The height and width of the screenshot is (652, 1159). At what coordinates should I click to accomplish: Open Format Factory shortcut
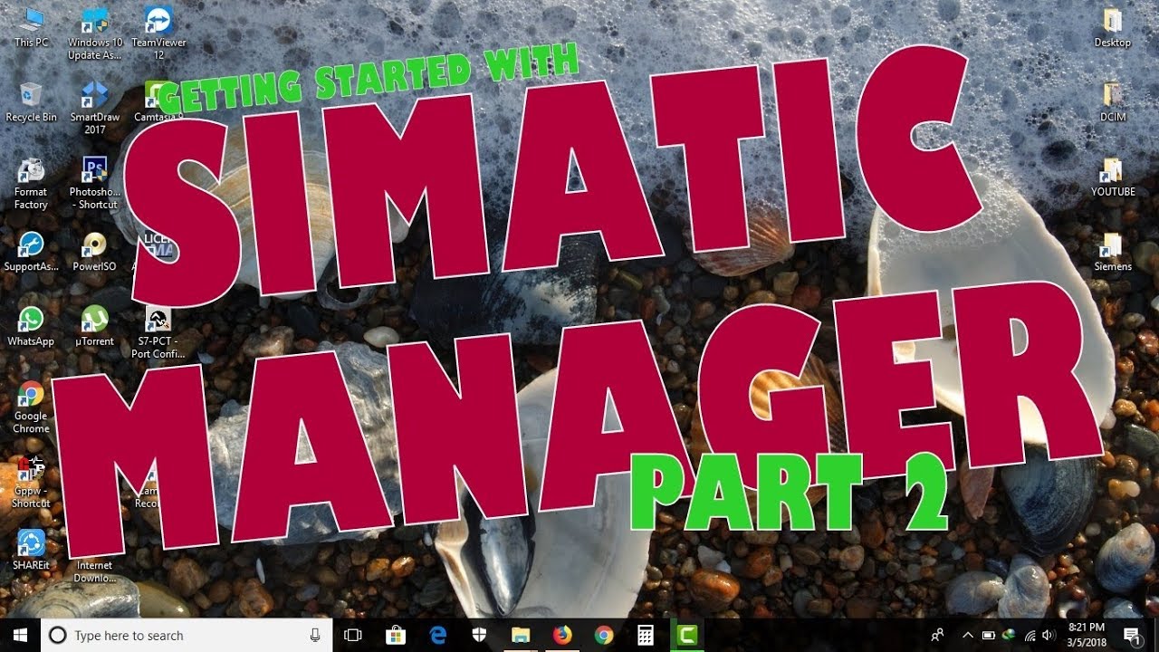click(x=32, y=183)
